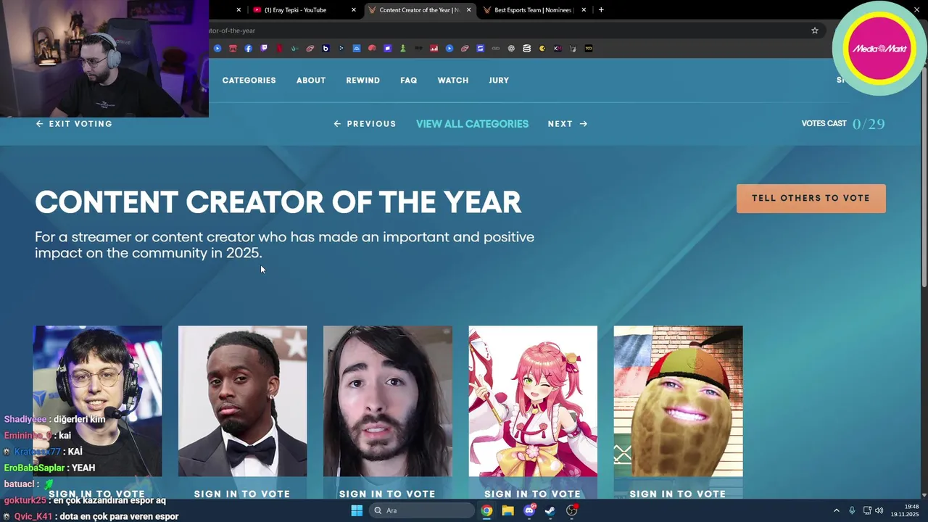Image resolution: width=928 pixels, height=522 pixels.
Task: Open the clock showing 19:48
Action: (905, 510)
